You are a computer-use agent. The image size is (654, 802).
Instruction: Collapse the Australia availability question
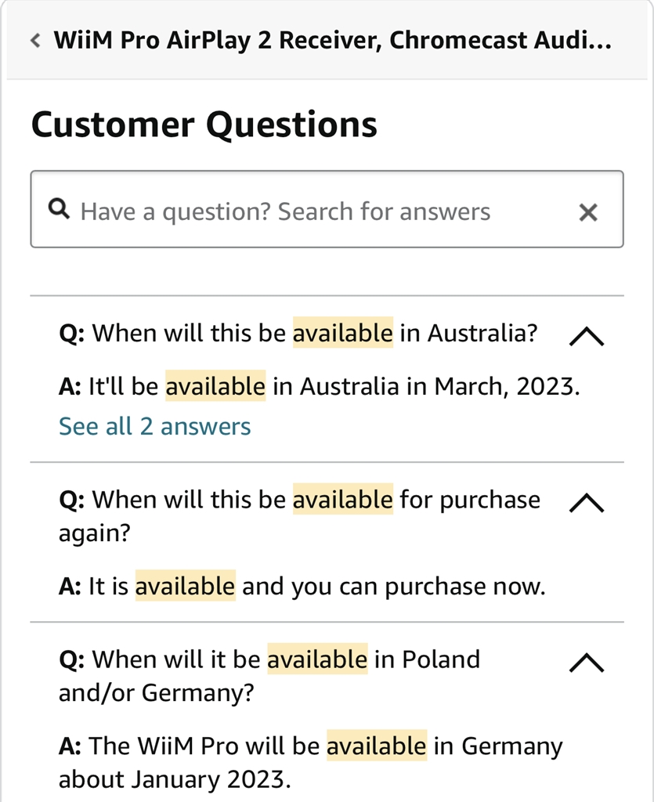point(587,337)
